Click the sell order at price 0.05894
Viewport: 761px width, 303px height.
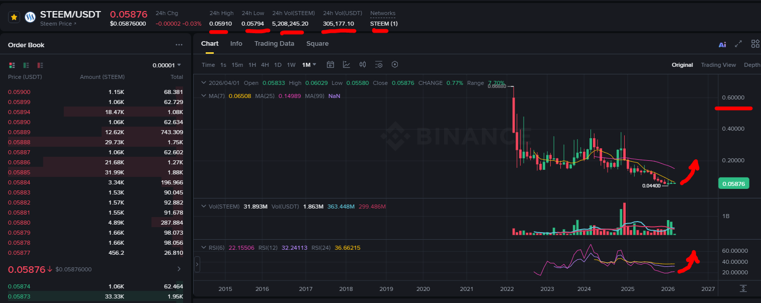[x=96, y=112]
